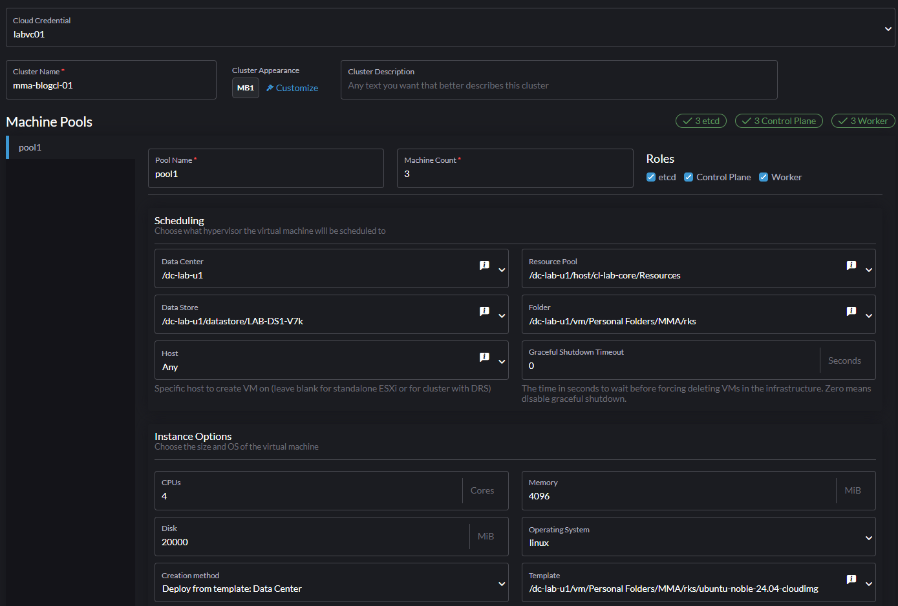Click the Cores unit label

coord(482,490)
